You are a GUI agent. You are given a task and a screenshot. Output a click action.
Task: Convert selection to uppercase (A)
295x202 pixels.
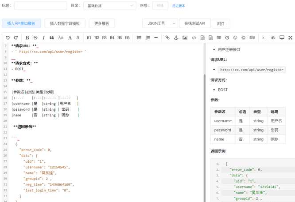coord(70,37)
